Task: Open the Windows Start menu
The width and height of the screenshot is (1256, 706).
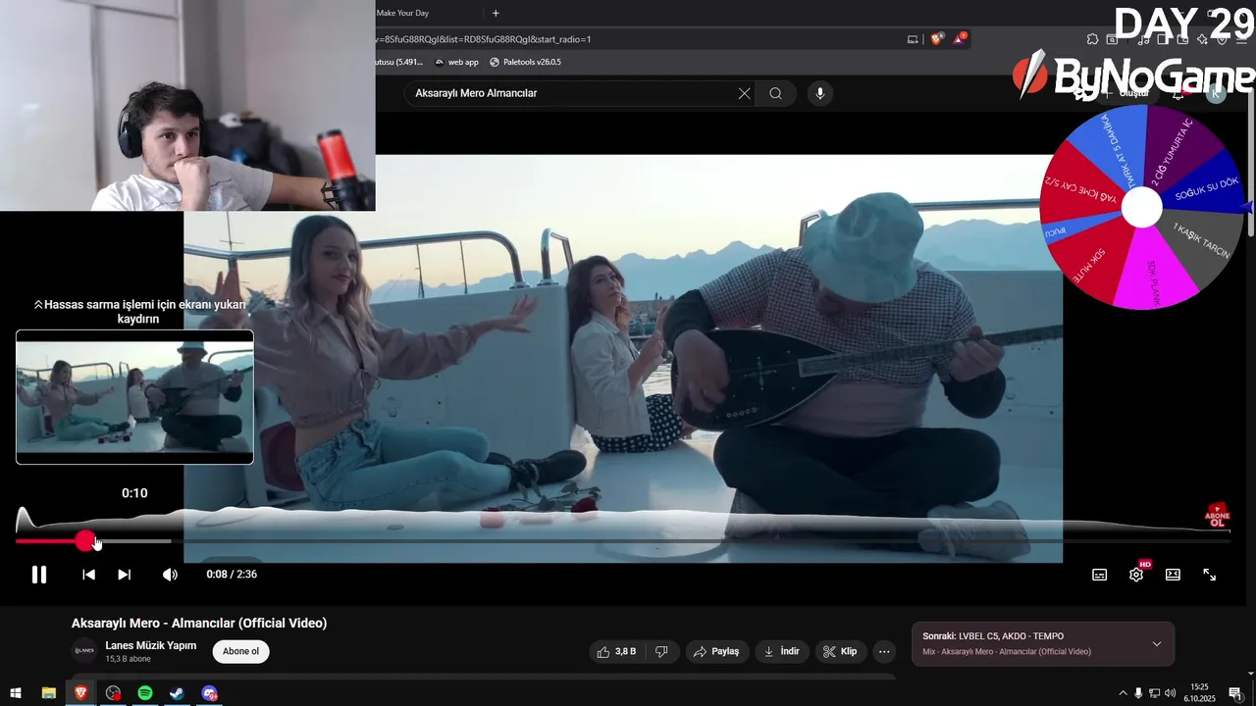Action: [16, 693]
